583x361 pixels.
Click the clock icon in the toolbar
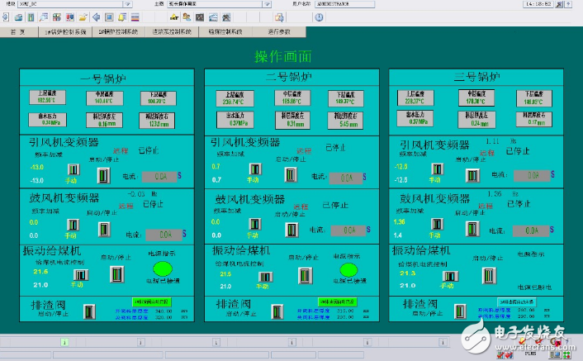click(x=319, y=17)
